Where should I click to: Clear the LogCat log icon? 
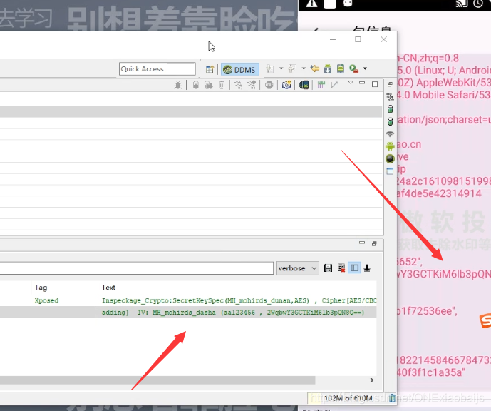(341, 268)
